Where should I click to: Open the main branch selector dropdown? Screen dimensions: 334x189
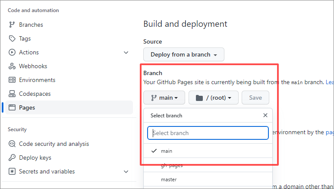[164, 98]
